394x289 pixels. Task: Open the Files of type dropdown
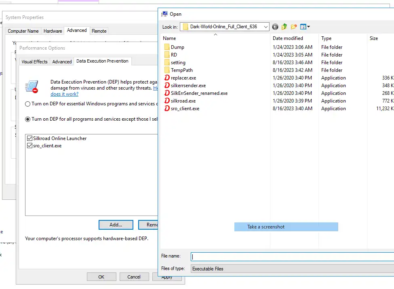292,269
